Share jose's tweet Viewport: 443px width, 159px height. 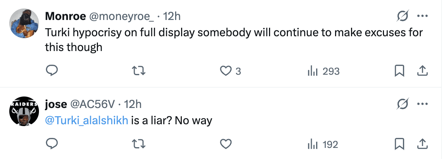coord(422,144)
